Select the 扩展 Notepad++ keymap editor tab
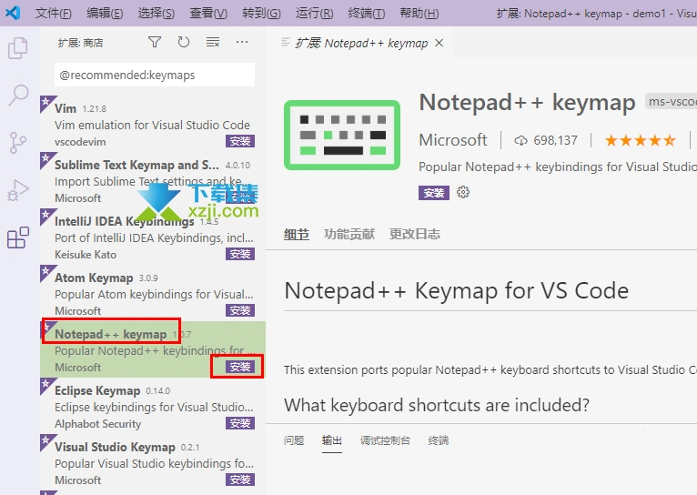Screen dimensions: 697x495 click(360, 43)
